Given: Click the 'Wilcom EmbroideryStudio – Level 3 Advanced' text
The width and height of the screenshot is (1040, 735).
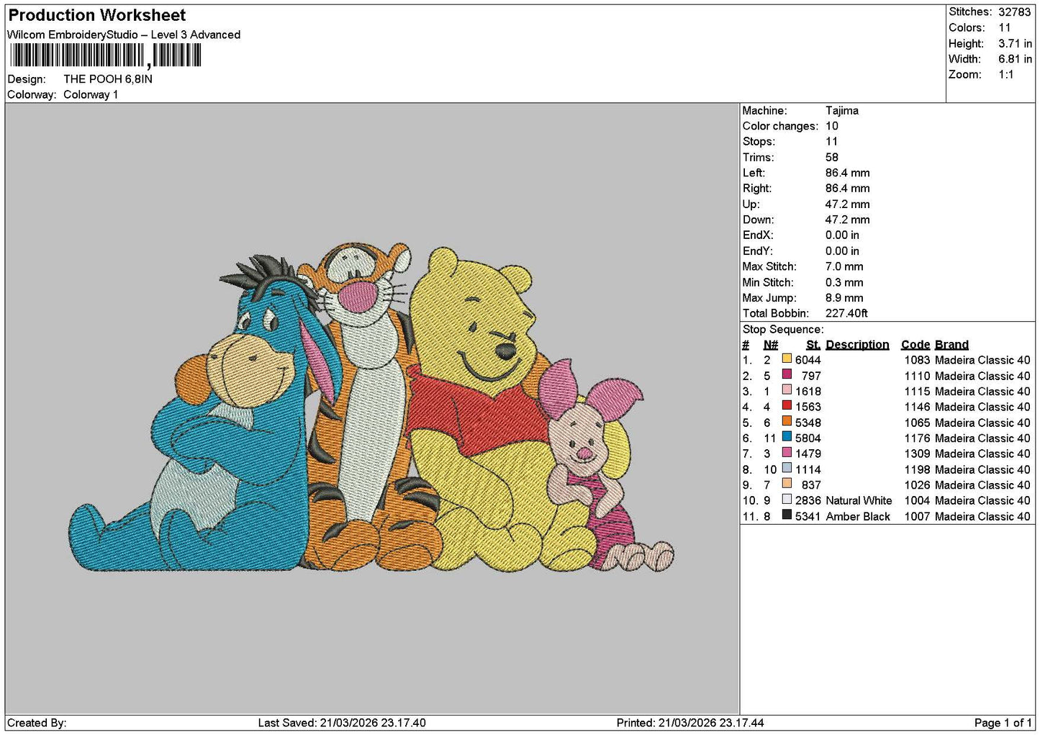Looking at the screenshot, I should coord(124,35).
